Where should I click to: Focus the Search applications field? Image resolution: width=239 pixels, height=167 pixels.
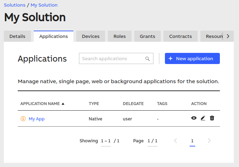point(116,58)
